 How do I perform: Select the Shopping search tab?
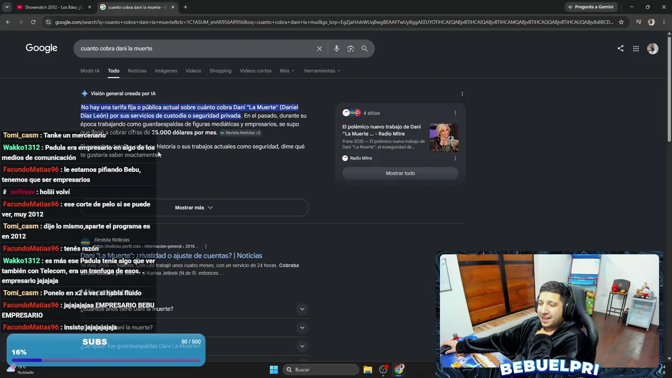[220, 71]
